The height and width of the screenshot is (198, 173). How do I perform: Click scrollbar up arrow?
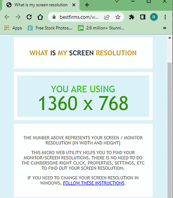(x=170, y=38)
